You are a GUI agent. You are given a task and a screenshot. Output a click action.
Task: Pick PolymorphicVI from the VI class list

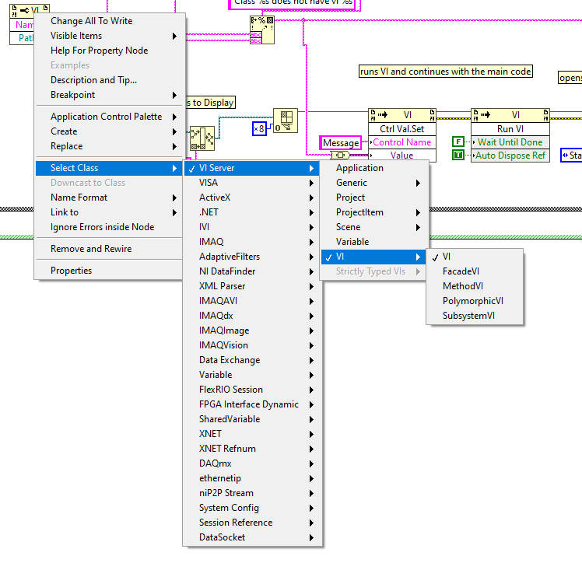472,301
